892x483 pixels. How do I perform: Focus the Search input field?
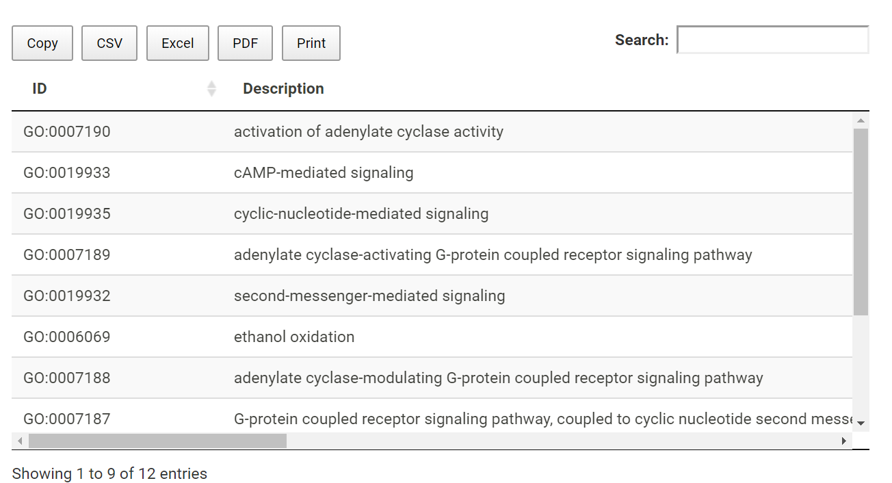click(x=773, y=40)
